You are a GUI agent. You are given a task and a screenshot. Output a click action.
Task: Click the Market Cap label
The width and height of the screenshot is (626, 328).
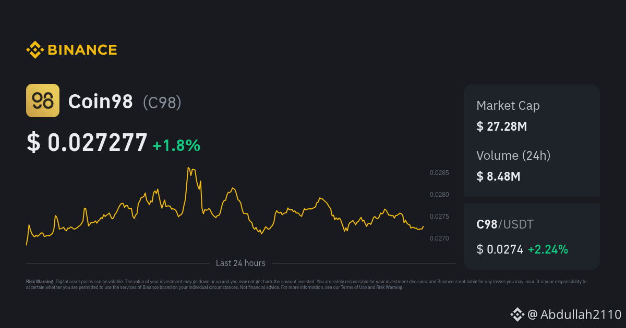(x=508, y=106)
